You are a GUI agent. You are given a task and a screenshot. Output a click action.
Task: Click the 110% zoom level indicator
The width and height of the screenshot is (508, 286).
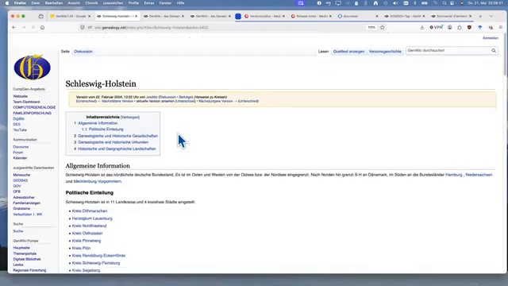pos(371,28)
